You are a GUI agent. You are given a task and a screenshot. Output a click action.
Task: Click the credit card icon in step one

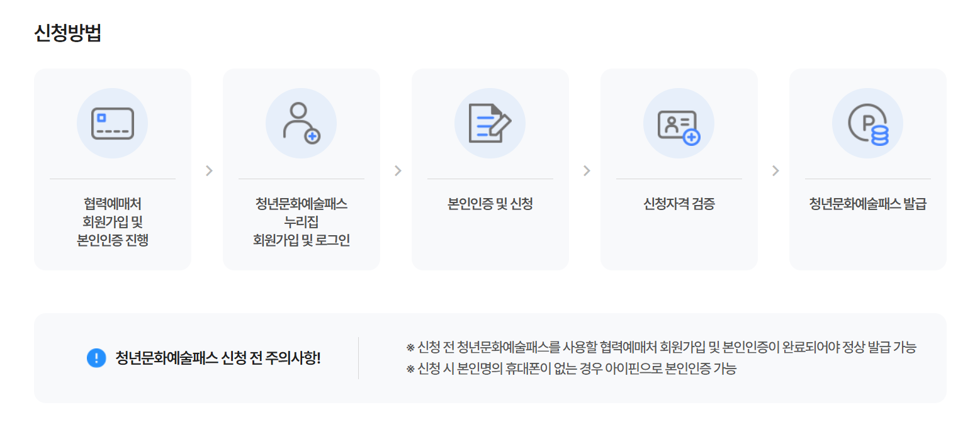(113, 123)
